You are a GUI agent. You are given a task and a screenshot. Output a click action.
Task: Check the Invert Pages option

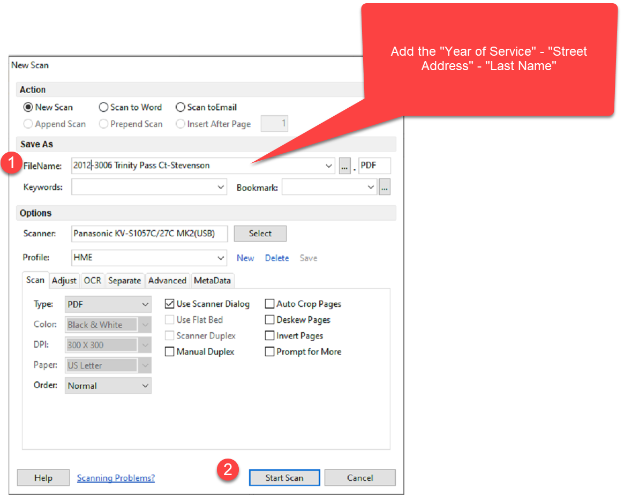point(269,336)
